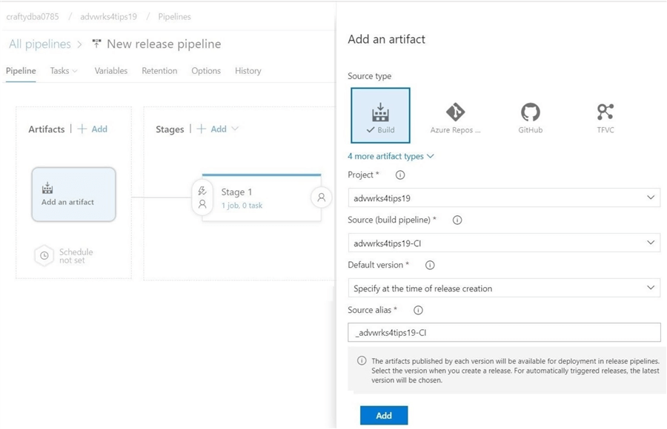Open the Retention tab
The width and height of the screenshot is (667, 429).
(x=159, y=71)
